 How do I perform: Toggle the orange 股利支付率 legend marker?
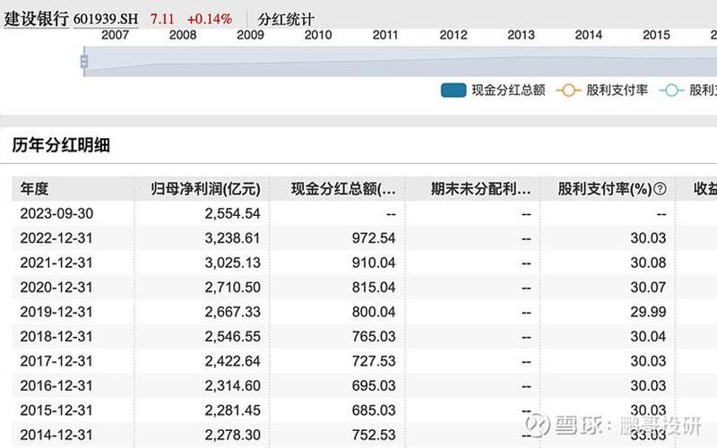(x=568, y=90)
